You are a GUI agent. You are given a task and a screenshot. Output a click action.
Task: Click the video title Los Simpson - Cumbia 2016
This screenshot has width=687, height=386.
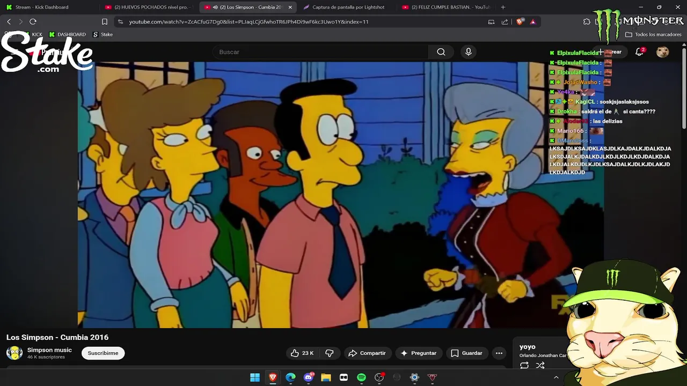coord(57,337)
